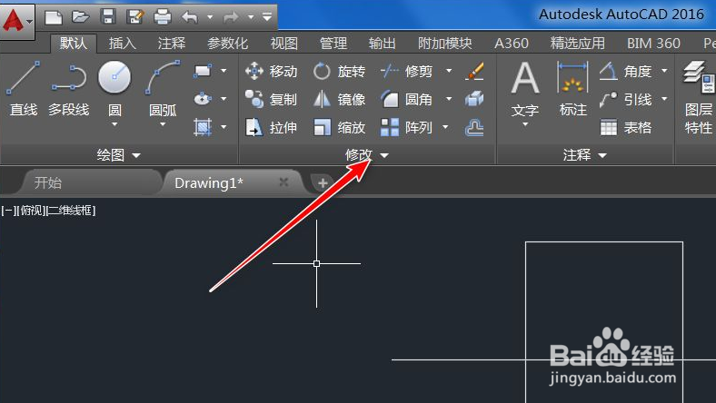716x403 pixels.
Task: Open the 视图 ribbon tab
Action: [x=284, y=44]
